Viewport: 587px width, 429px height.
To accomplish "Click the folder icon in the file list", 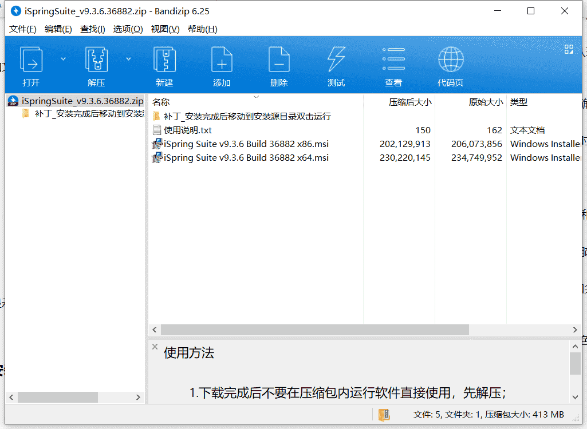I will pos(157,116).
